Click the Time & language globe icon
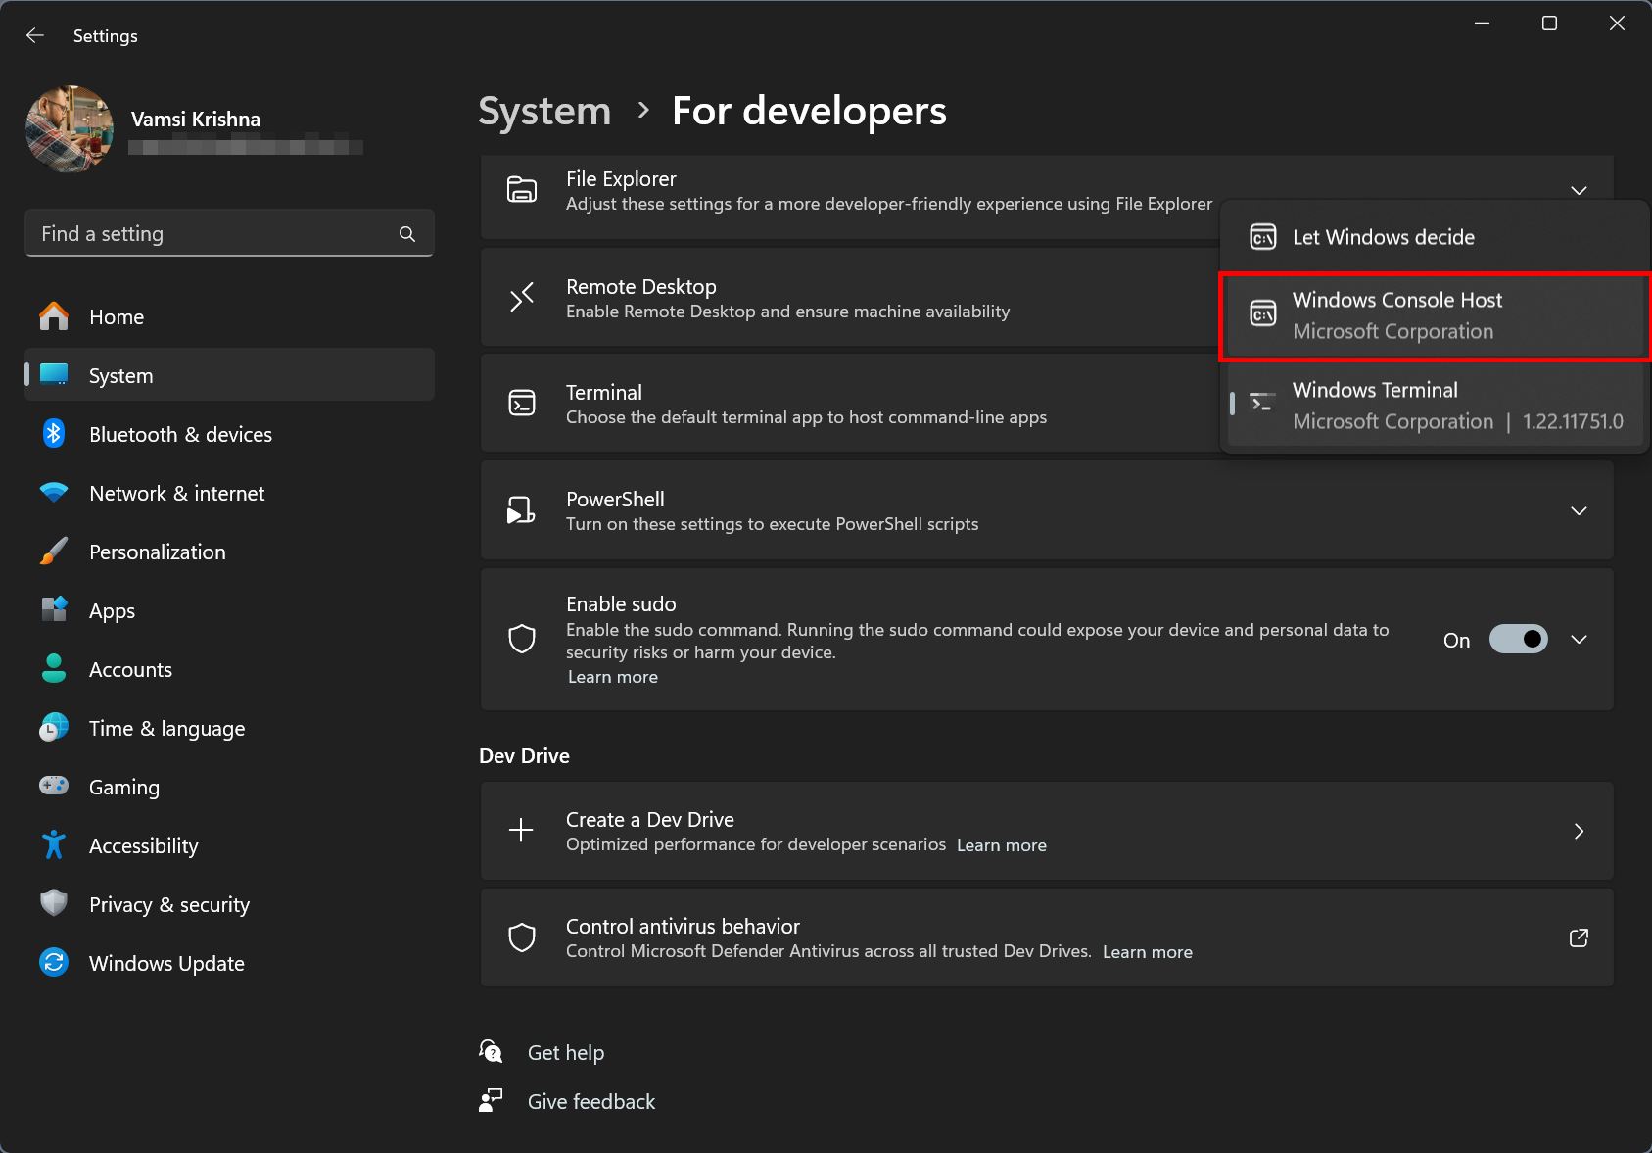 54,728
